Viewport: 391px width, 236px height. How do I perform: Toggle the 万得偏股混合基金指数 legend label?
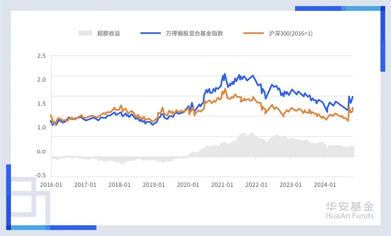[x=194, y=33]
